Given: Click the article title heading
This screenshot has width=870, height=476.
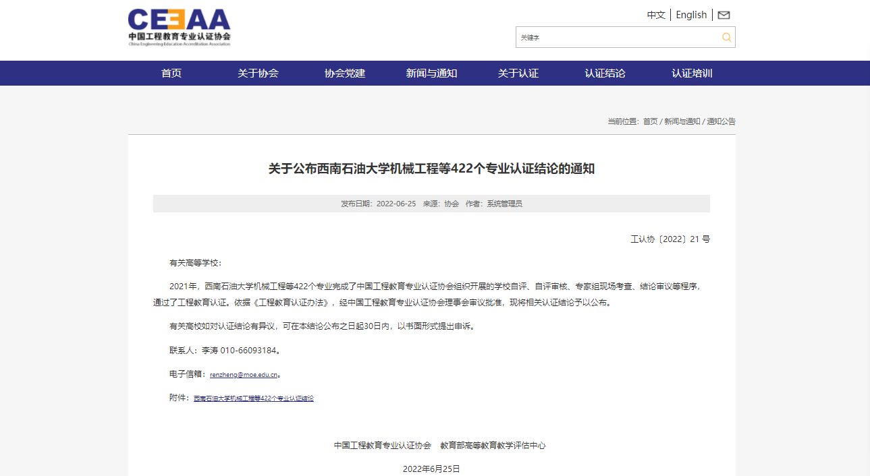Looking at the screenshot, I should [x=431, y=169].
